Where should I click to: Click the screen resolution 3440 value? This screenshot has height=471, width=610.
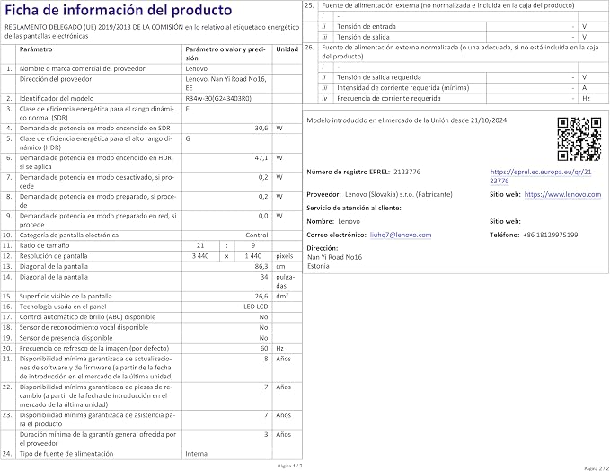coord(200,256)
